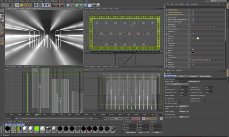This screenshot has height=137, width=229.
Task: Toggle the Autokeying record icon
Action: click(x=136, y=118)
